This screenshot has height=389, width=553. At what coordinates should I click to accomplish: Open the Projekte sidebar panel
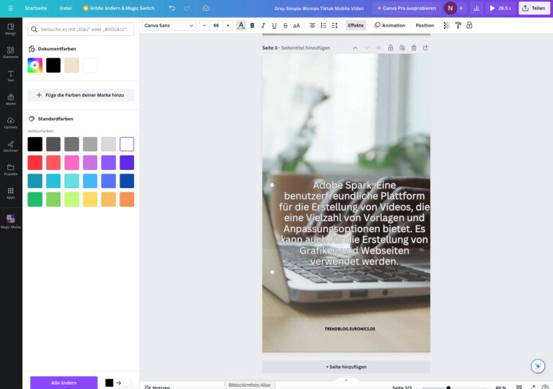point(11,169)
